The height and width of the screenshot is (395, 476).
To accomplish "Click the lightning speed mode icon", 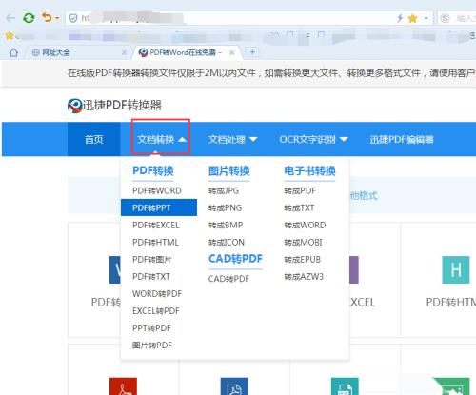I will click(x=400, y=18).
